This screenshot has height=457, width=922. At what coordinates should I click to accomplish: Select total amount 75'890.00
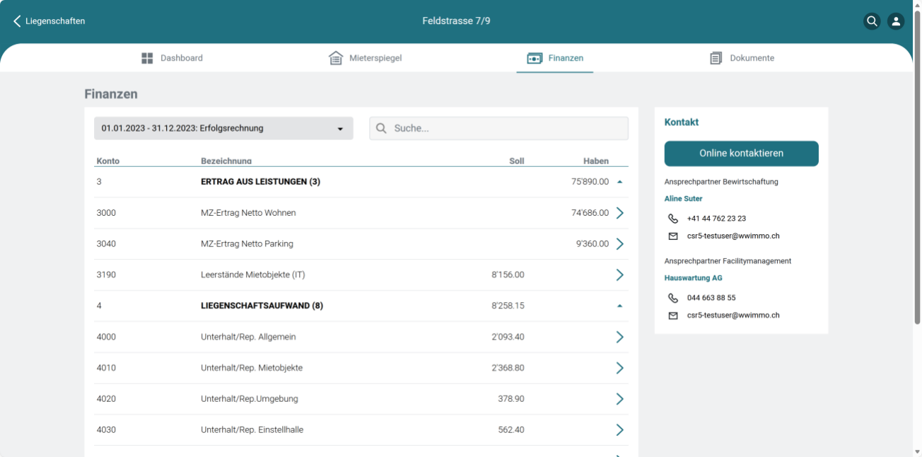590,182
